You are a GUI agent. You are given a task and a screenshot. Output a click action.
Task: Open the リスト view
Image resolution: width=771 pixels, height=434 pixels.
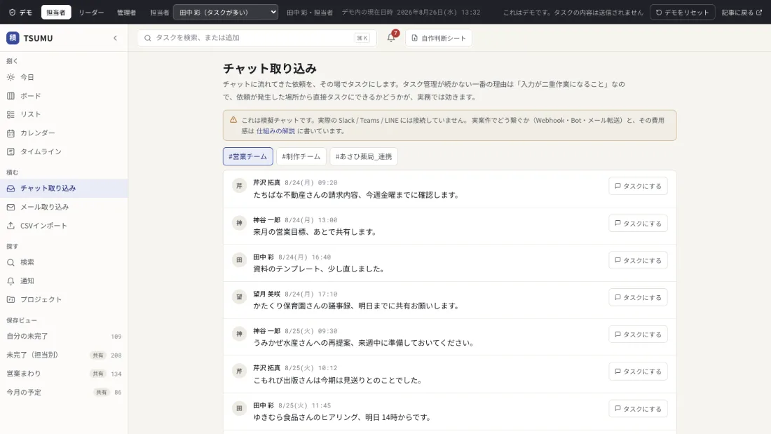click(64, 114)
